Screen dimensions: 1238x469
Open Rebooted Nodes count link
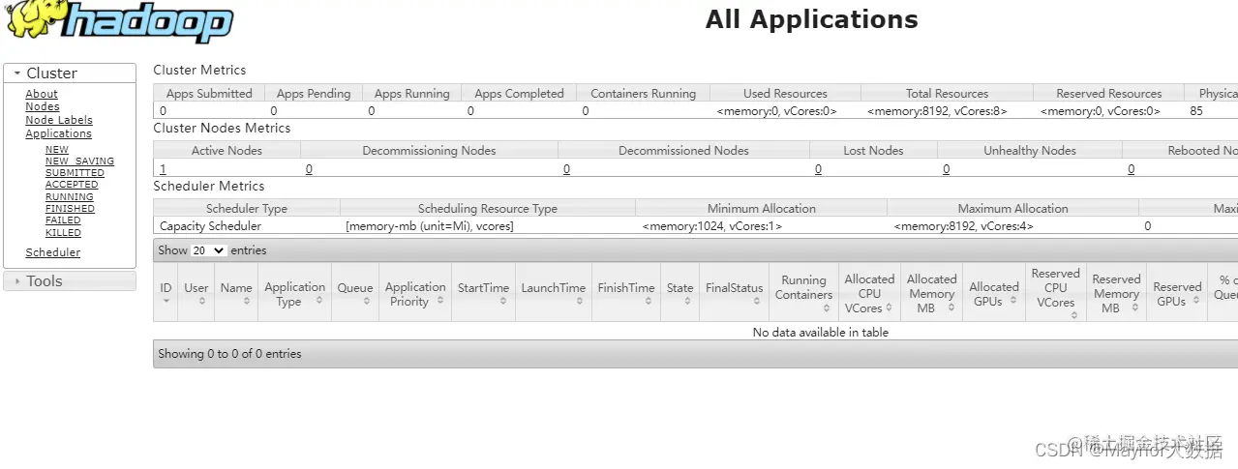click(1131, 169)
